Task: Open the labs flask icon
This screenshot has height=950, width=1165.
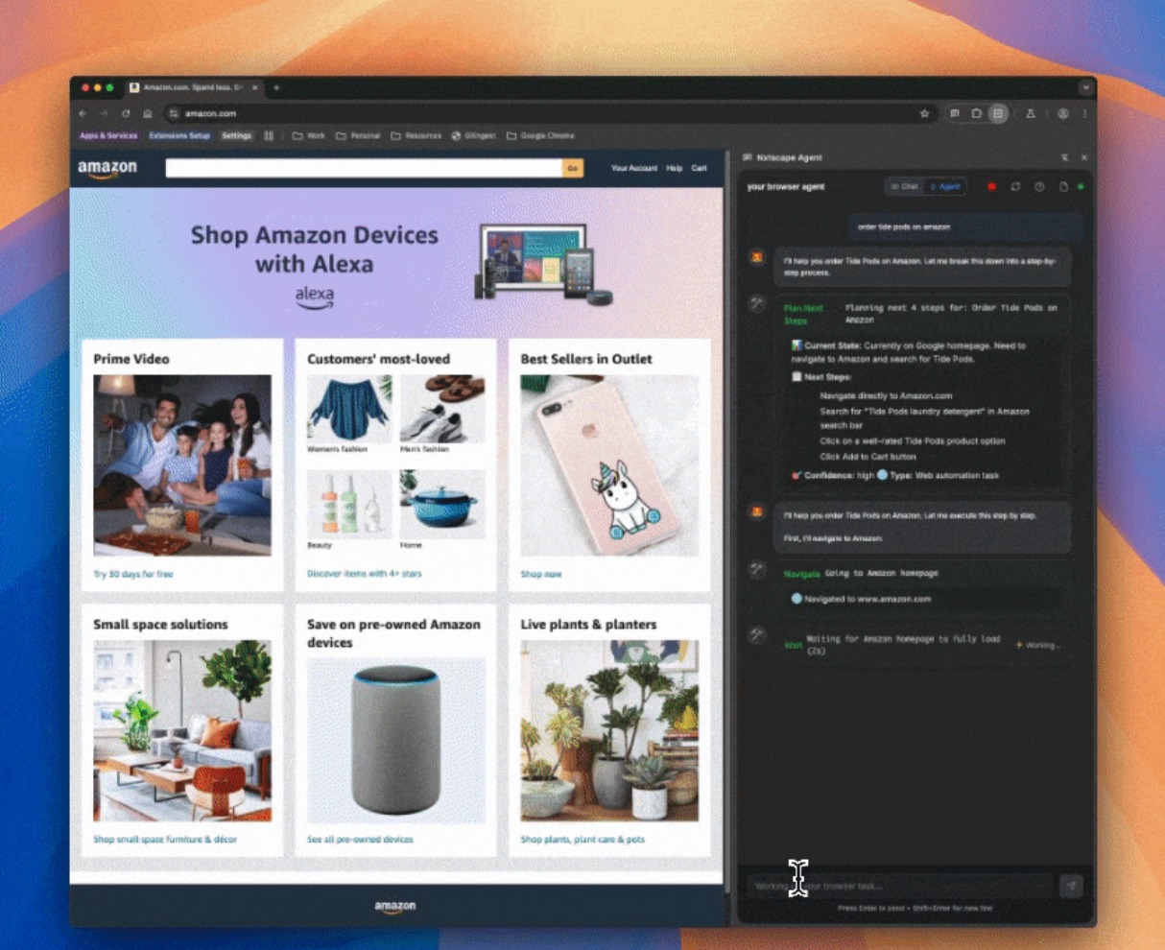Action: tap(1031, 113)
